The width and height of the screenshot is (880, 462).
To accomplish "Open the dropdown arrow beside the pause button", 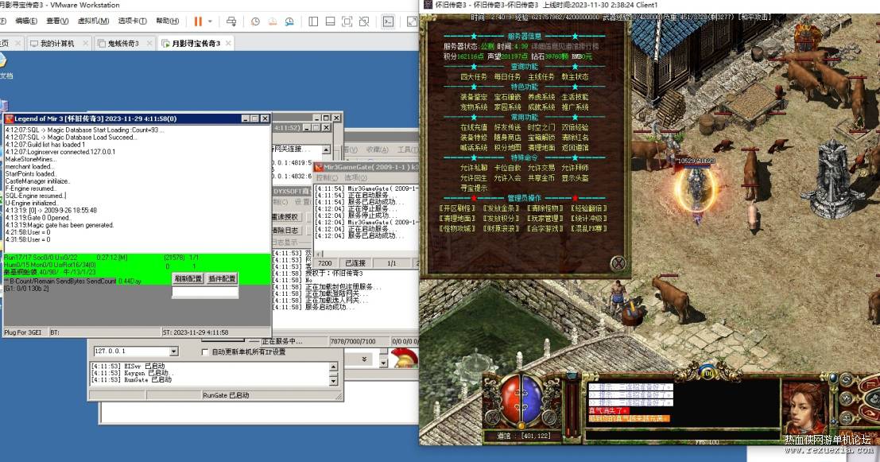I will point(210,21).
